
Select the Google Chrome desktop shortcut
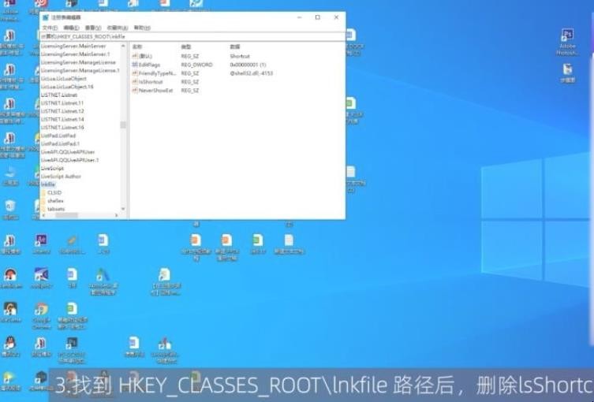41,316
